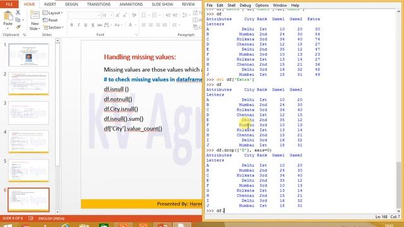Open Clipboard pane dialog launcher

[24, 35]
